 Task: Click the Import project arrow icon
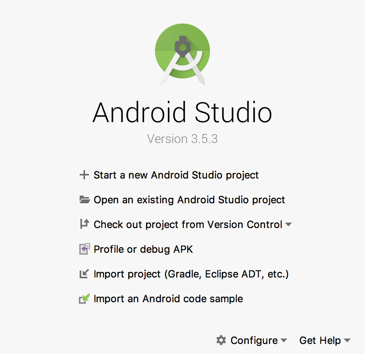pyautogui.click(x=84, y=274)
